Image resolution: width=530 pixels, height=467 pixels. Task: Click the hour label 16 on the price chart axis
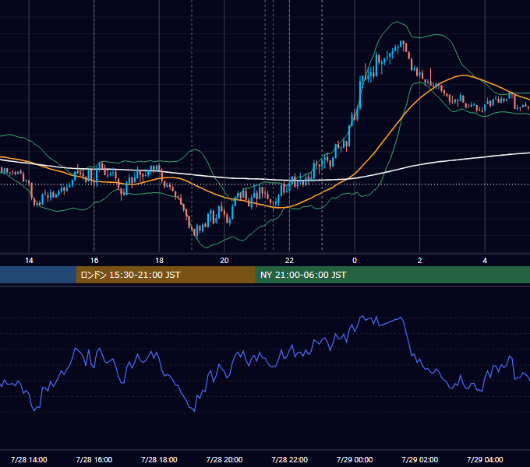coord(94,261)
